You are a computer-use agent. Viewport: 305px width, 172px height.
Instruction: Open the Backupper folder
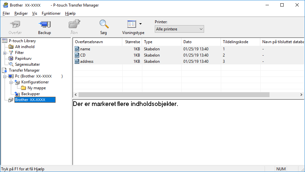[x=30, y=94]
